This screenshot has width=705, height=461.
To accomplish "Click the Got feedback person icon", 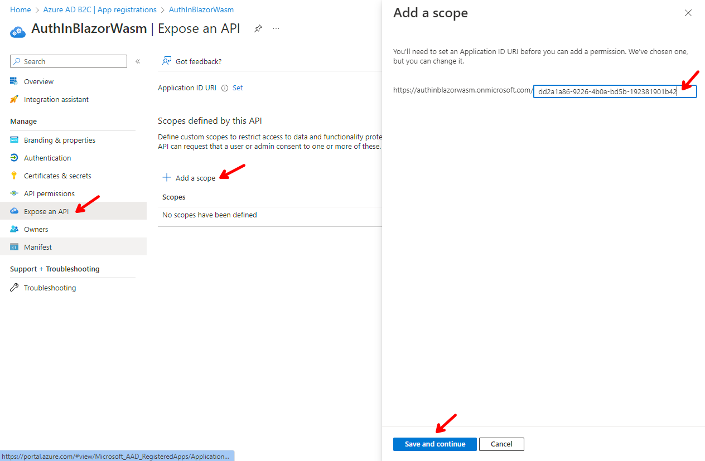I will click(166, 61).
